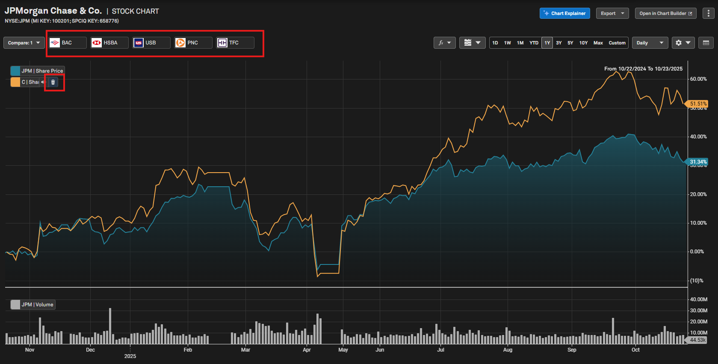Add USB to the comparison
Screen dimensions: 718x364
[151, 43]
